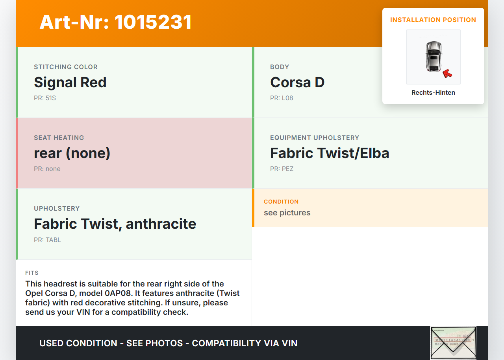Viewport: 504px width, 360px height.
Task: Click the red arrow on the car diagram
Action: [447, 73]
